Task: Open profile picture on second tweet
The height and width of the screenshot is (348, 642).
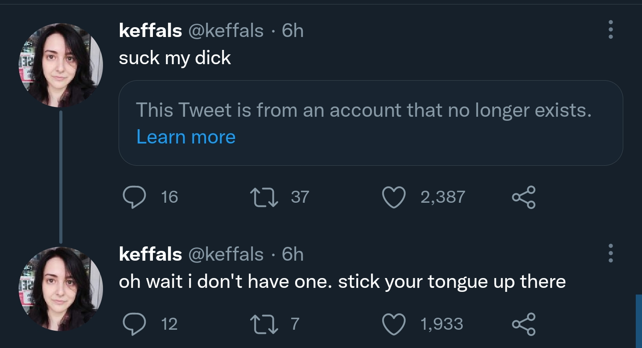Action: (x=61, y=289)
